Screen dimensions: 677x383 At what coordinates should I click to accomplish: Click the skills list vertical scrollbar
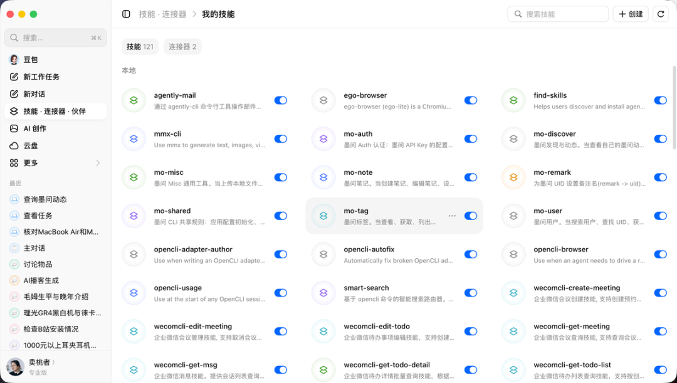point(674,108)
